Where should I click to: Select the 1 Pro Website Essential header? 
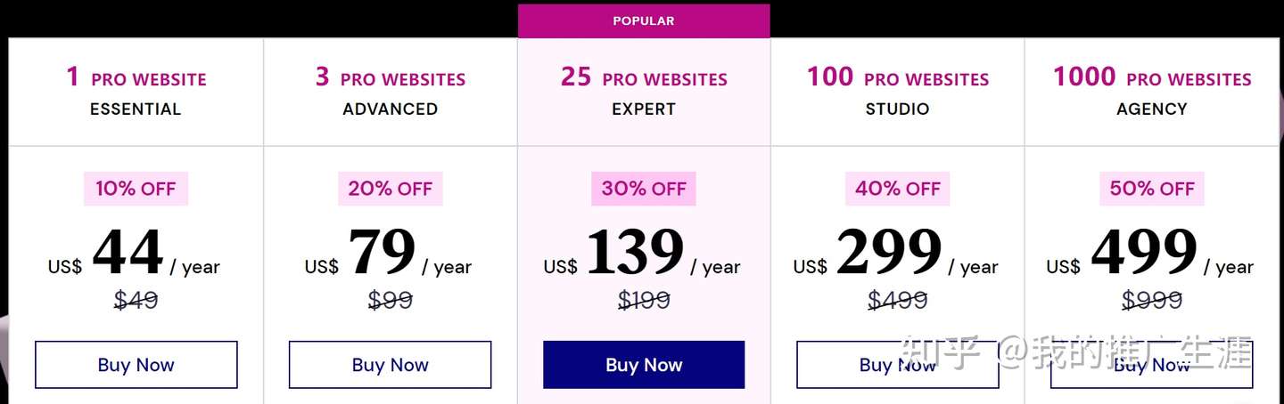pyautogui.click(x=136, y=92)
